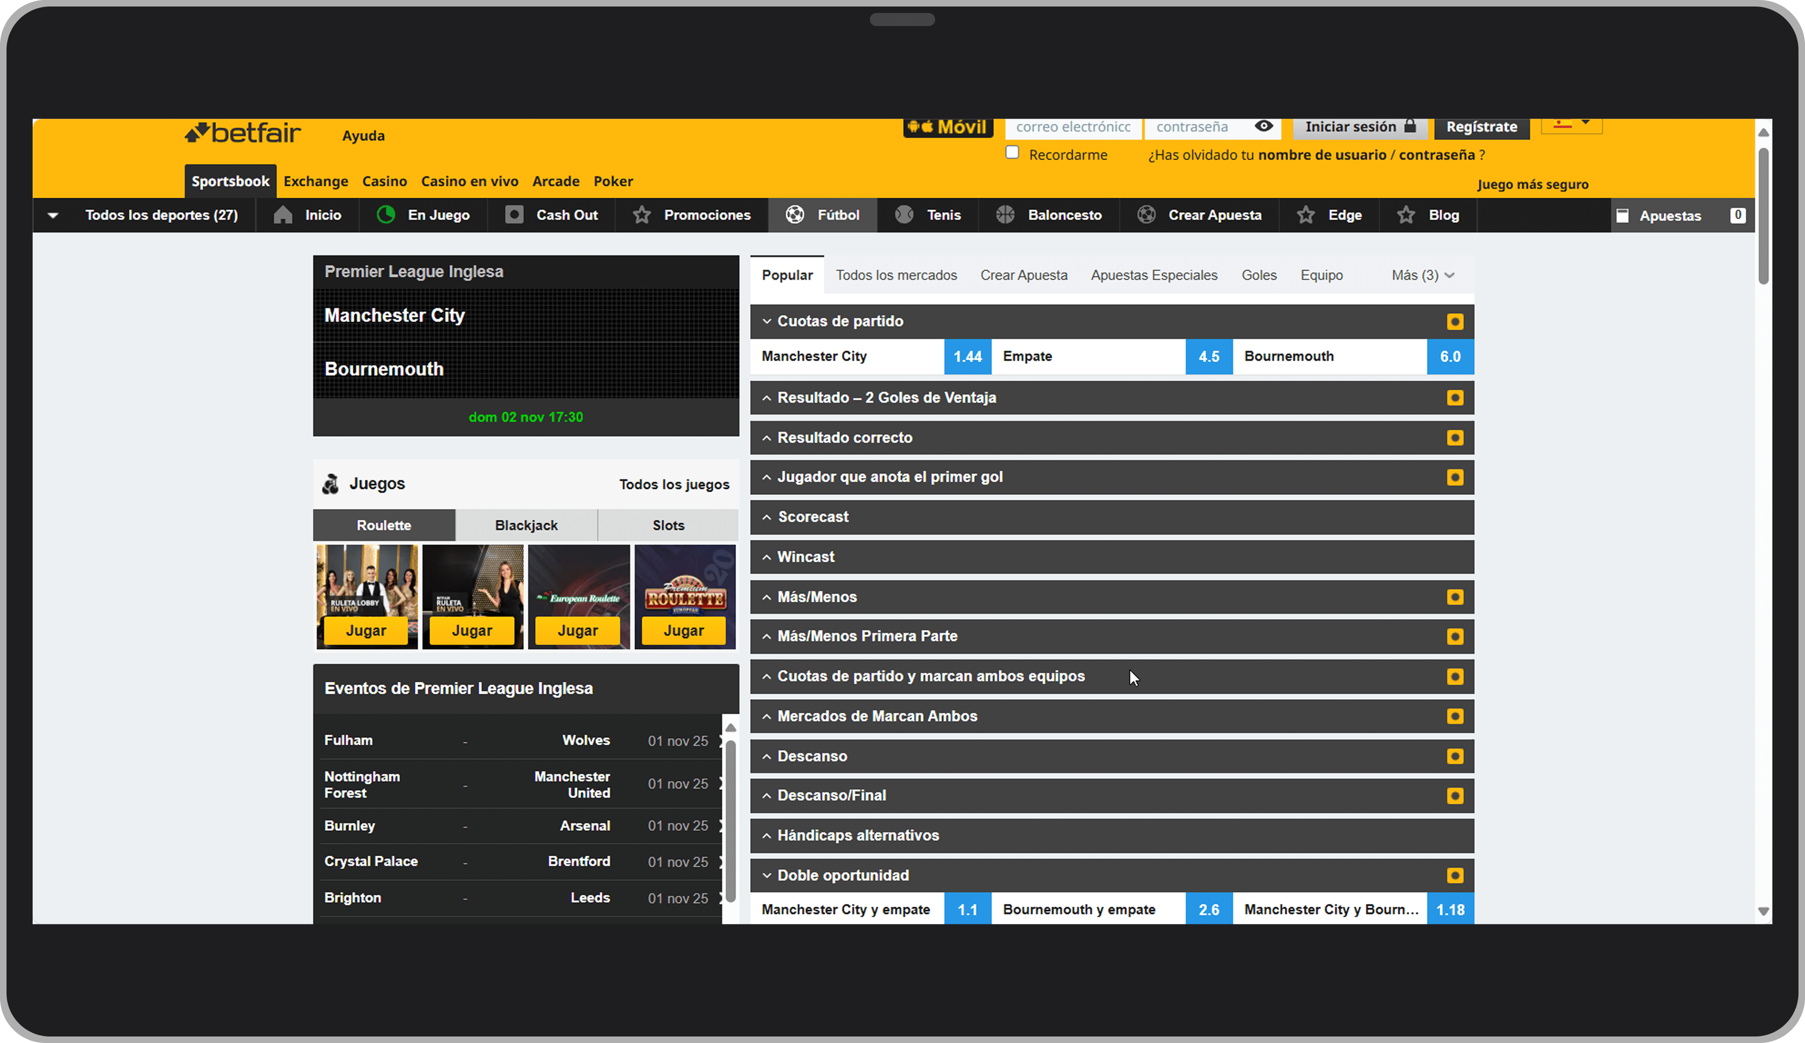Click Jugar on European Roulette

pos(577,631)
